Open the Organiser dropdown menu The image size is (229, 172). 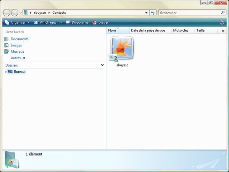click(18, 23)
